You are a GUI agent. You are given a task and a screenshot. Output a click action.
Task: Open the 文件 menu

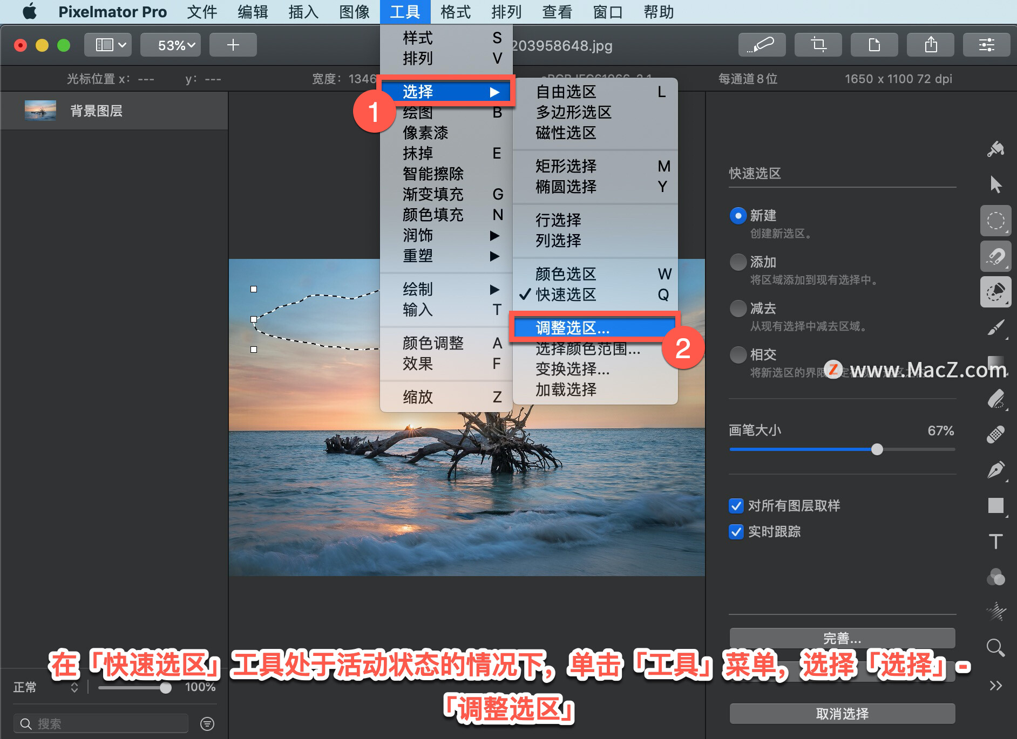tap(202, 11)
